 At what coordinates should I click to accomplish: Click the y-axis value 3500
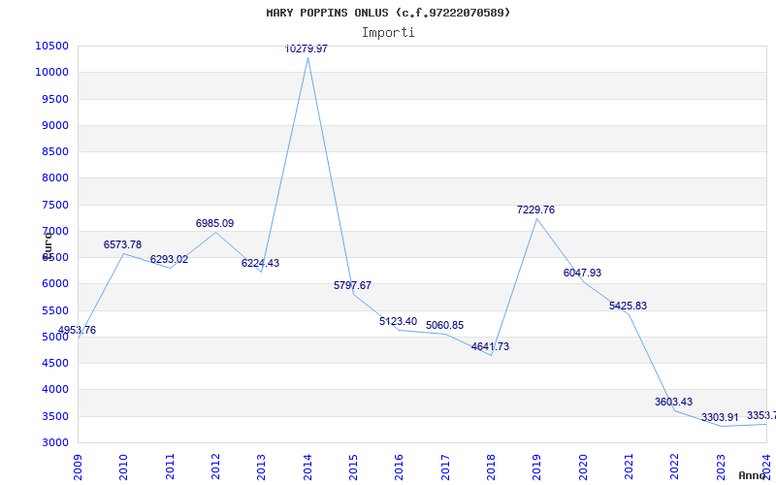[x=54, y=416]
